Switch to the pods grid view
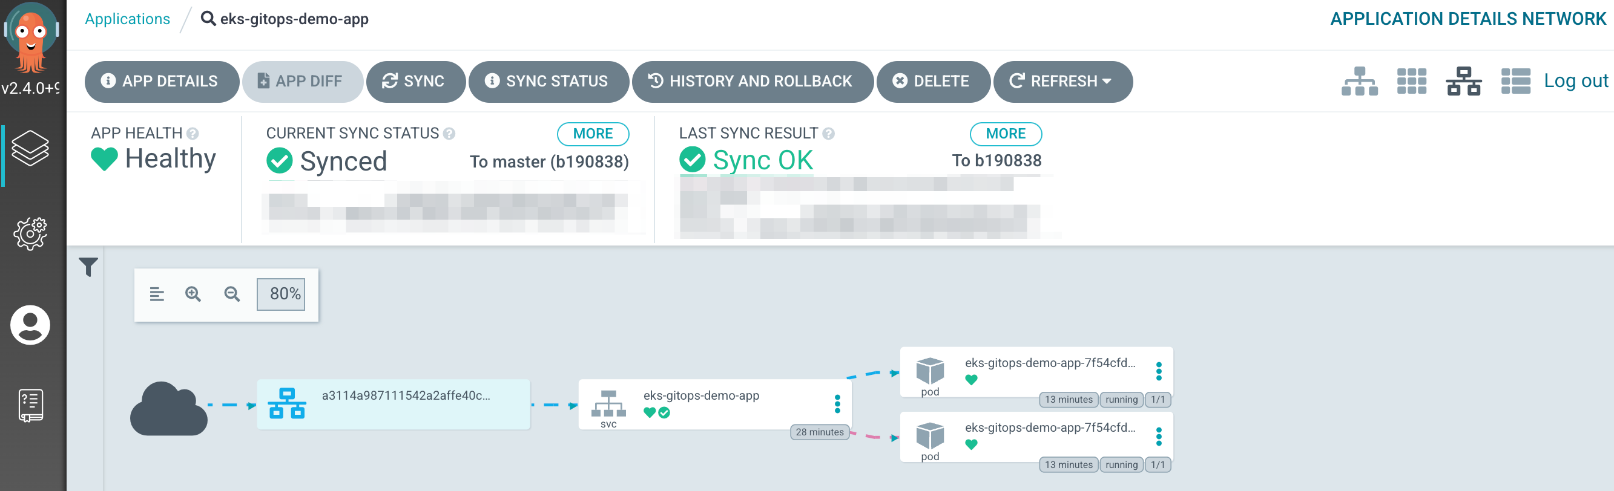 [1412, 81]
